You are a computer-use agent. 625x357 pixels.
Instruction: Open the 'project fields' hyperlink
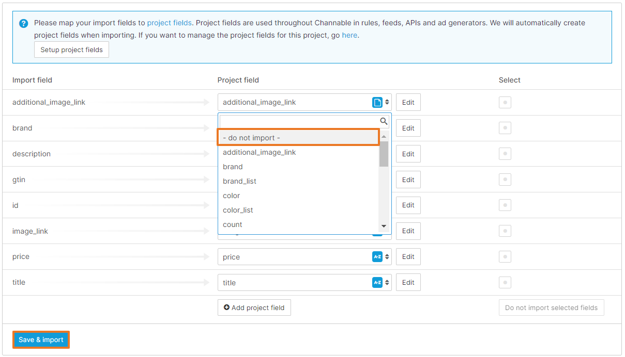click(169, 23)
